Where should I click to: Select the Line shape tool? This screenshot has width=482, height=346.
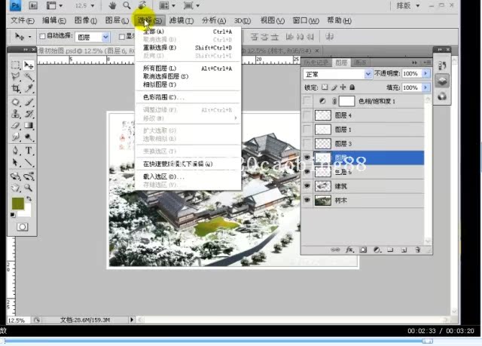point(29,162)
